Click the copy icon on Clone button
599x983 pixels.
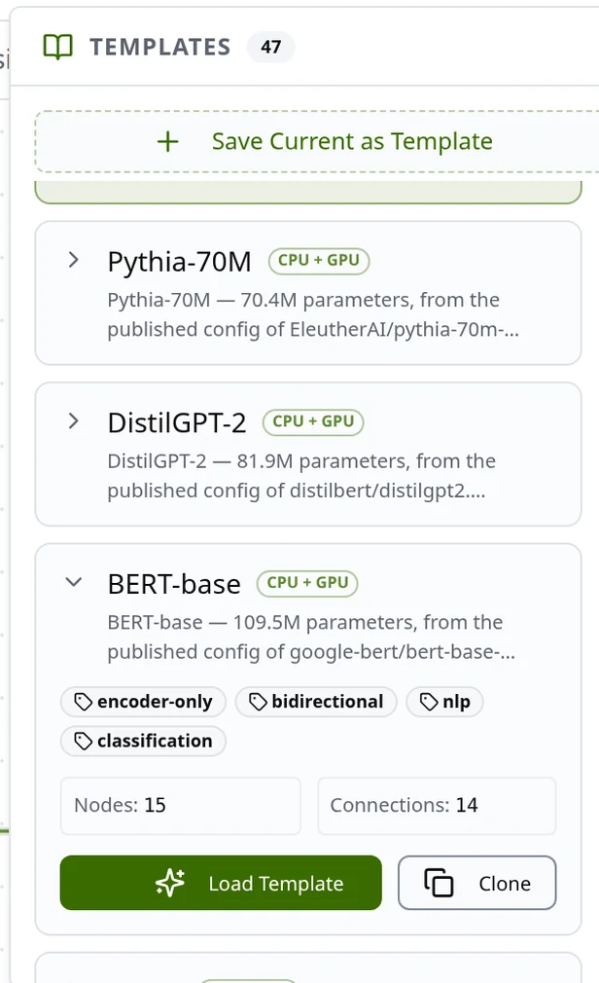(439, 884)
